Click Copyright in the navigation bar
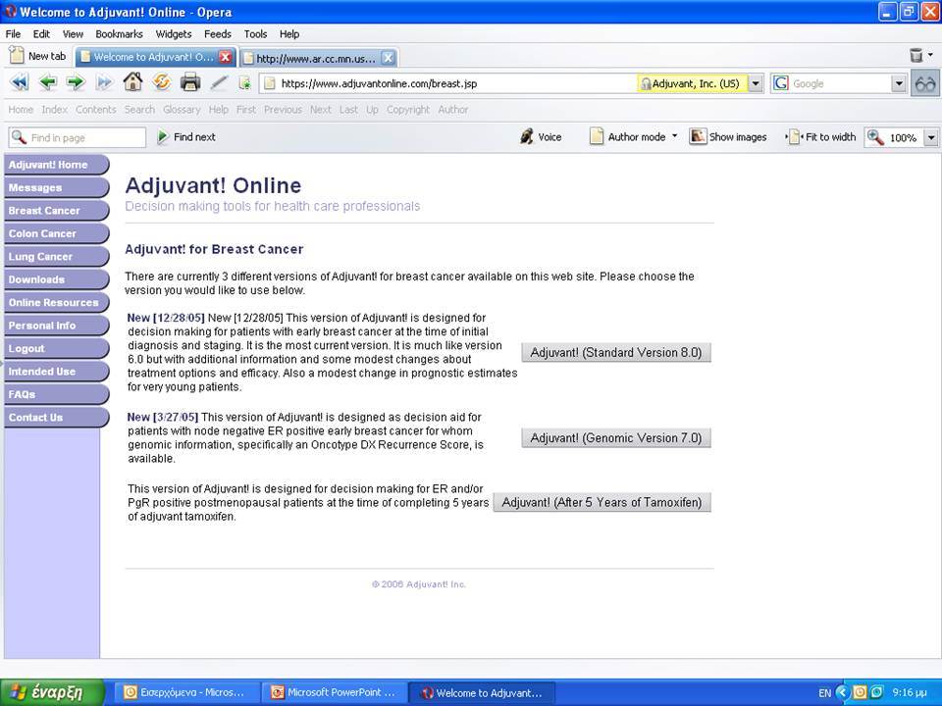942x706 pixels. [x=408, y=110]
